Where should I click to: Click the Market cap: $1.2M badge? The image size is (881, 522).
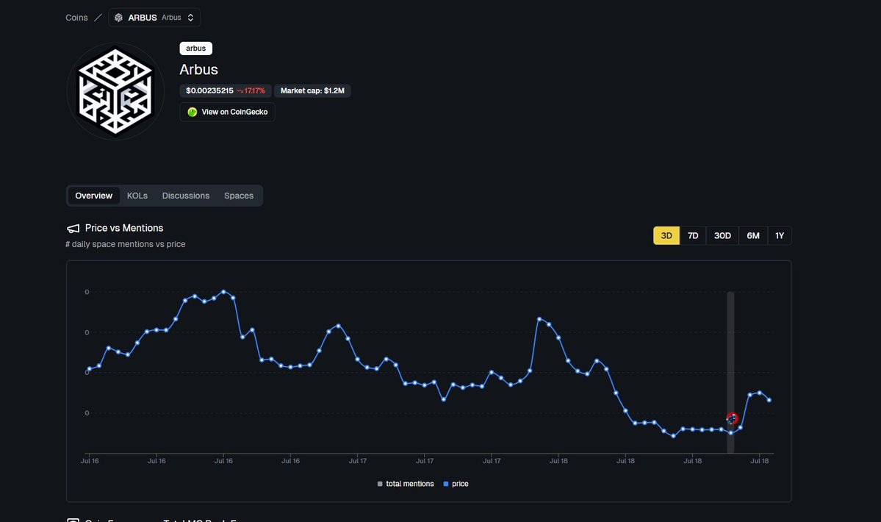pos(312,90)
